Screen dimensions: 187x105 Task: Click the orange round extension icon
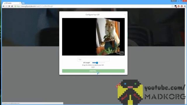coord(179,6)
